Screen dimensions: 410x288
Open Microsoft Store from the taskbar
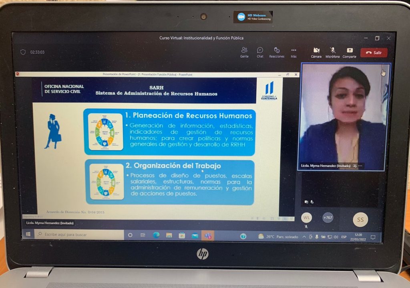[x=182, y=236]
